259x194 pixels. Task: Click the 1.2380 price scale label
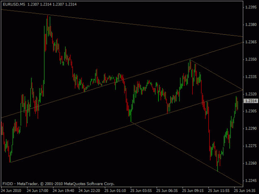coord(251,25)
